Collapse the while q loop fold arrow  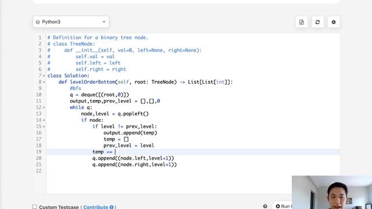tap(44, 107)
